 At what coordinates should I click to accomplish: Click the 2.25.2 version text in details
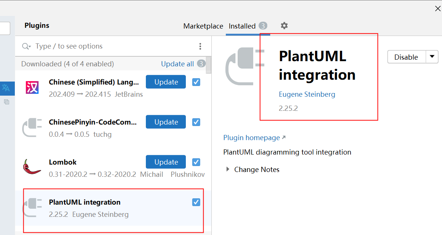click(288, 108)
